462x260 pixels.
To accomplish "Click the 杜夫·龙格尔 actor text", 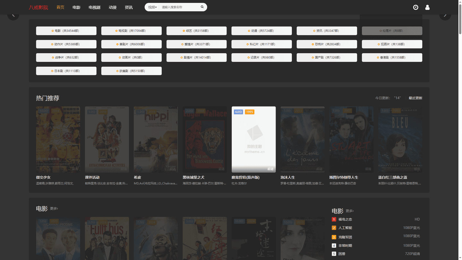I will [x=239, y=183].
